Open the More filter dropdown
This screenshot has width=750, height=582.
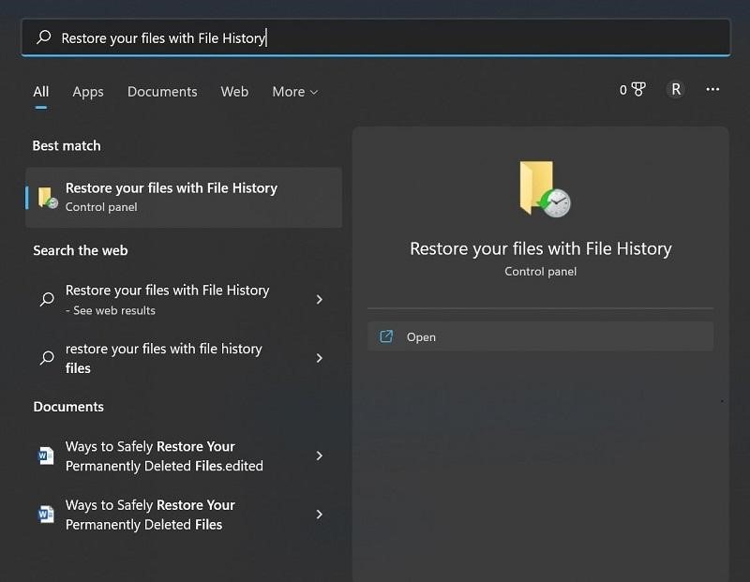click(294, 91)
